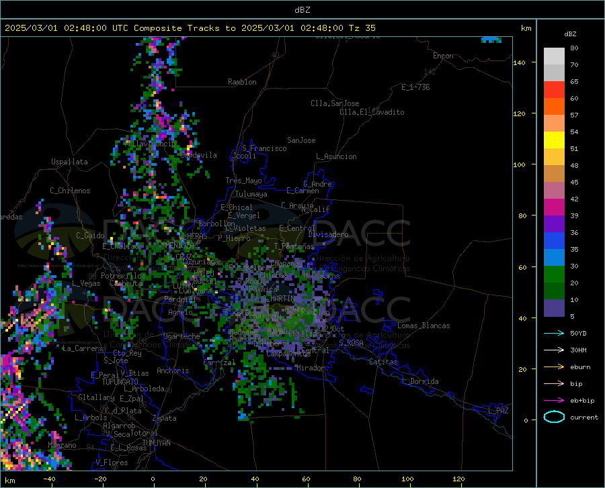The image size is (605, 488).
Task: Click the '30HM' legend label
Action: 578,350
